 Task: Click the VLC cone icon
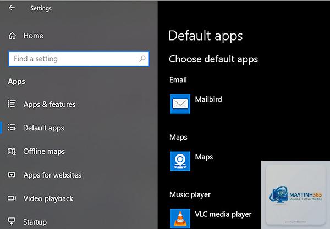pos(180,219)
